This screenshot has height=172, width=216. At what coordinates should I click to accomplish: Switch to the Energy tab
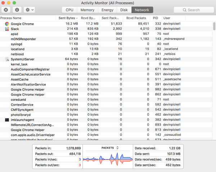click(107, 10)
